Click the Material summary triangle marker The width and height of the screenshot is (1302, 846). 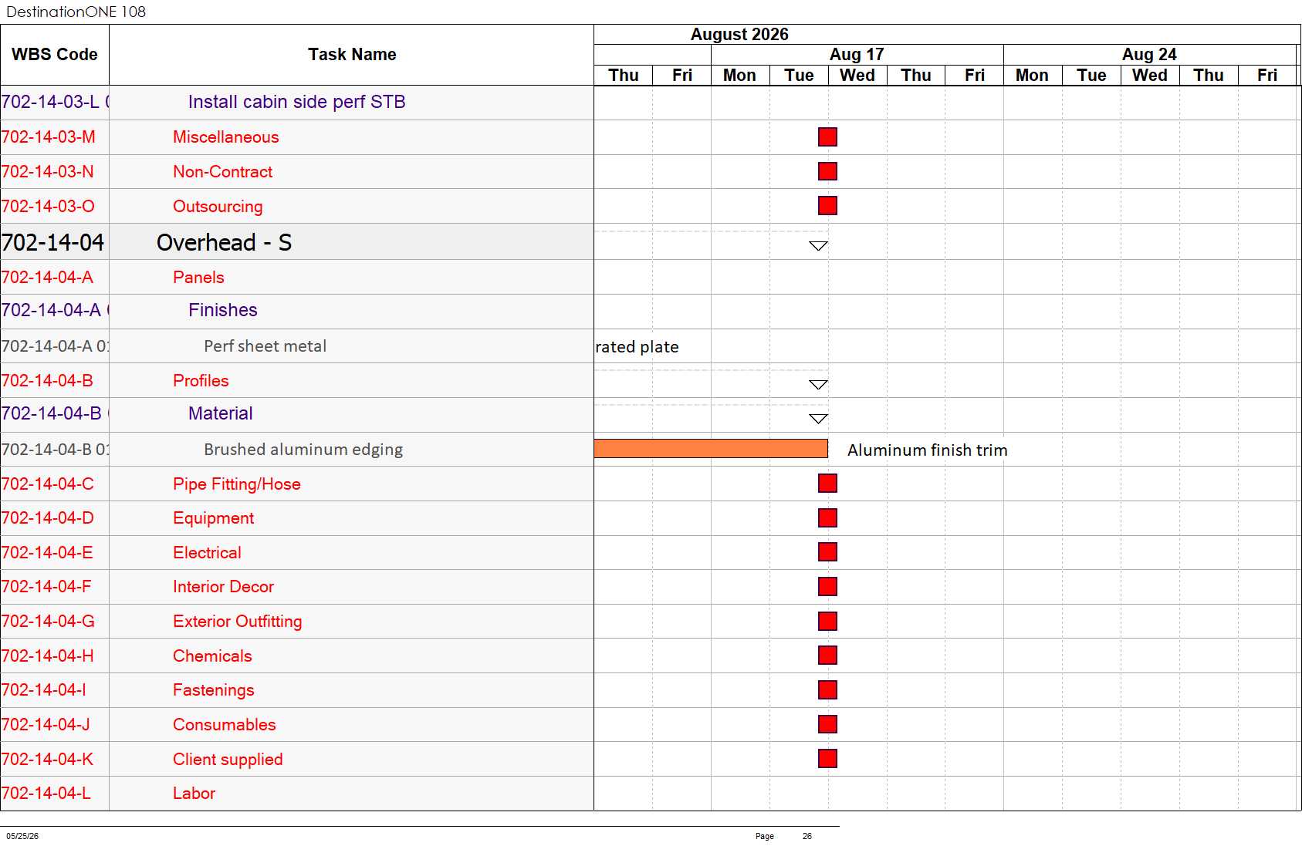[x=818, y=419]
